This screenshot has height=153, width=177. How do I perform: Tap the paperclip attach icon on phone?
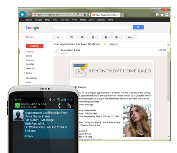pos(69,106)
